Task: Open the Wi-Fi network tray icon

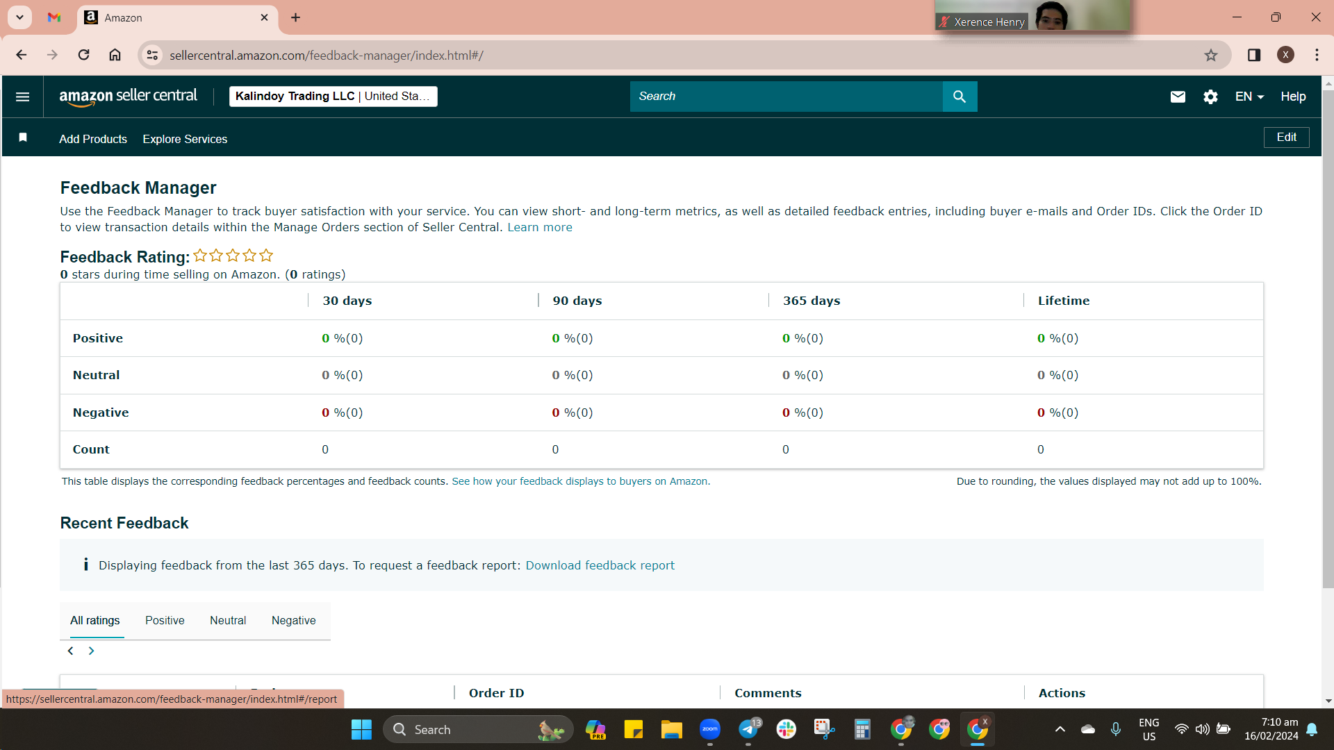Action: 1181,729
